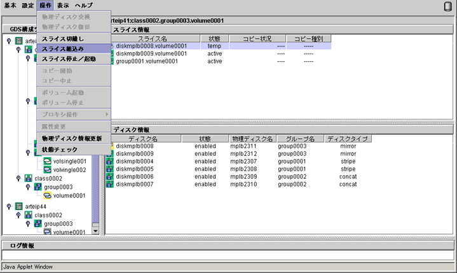Click the volsingle001 volume icon
The height and width of the screenshot is (273, 457).
[x=47, y=162]
